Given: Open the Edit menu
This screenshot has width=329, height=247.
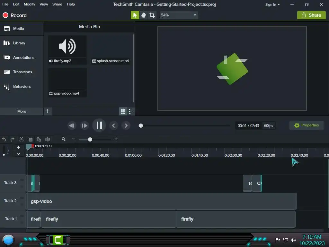Looking at the screenshot, I should click(x=16, y=4).
